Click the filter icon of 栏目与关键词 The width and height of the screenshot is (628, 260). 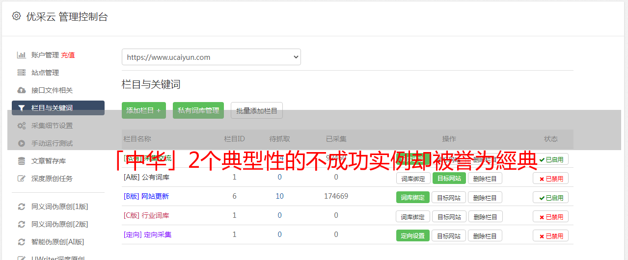pyautogui.click(x=21, y=108)
